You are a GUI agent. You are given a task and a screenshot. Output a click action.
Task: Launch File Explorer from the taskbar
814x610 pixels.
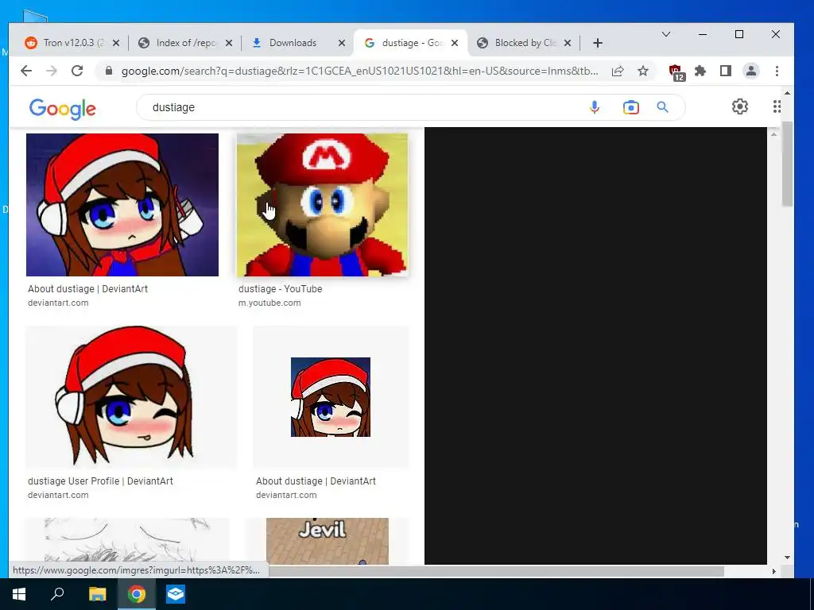(x=97, y=594)
